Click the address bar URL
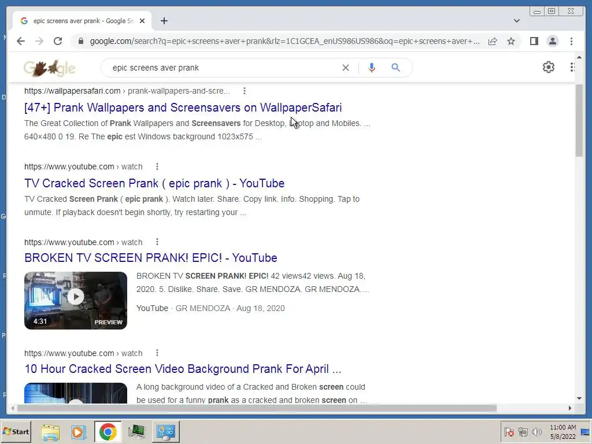Viewport: 592px width, 444px height. [x=284, y=41]
